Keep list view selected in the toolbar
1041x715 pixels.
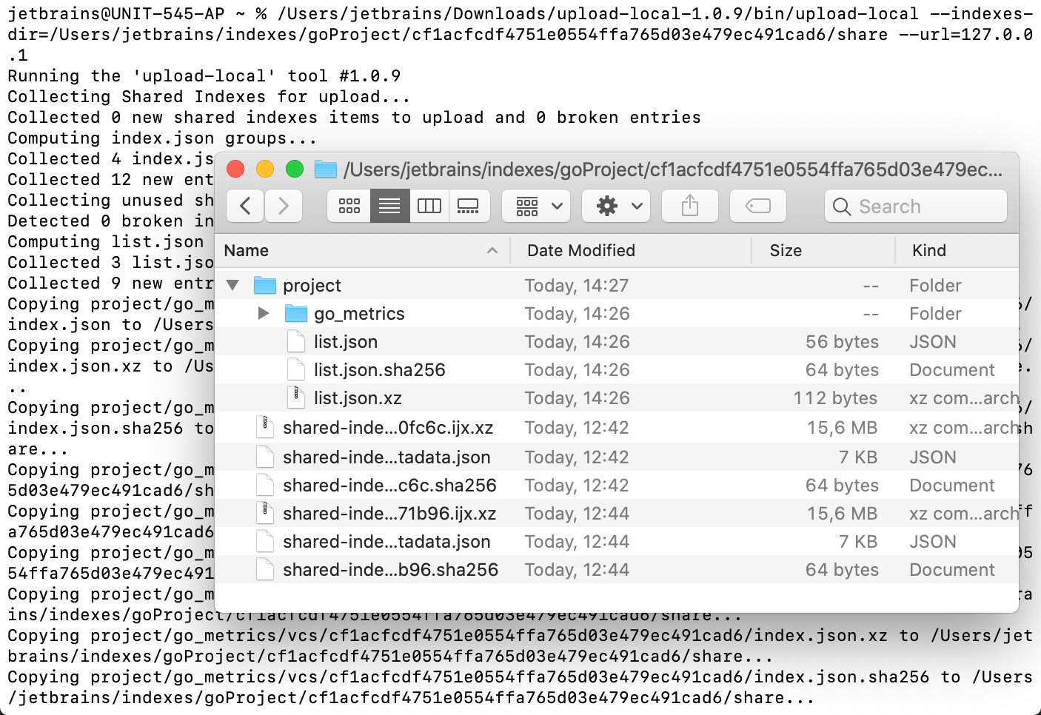389,206
